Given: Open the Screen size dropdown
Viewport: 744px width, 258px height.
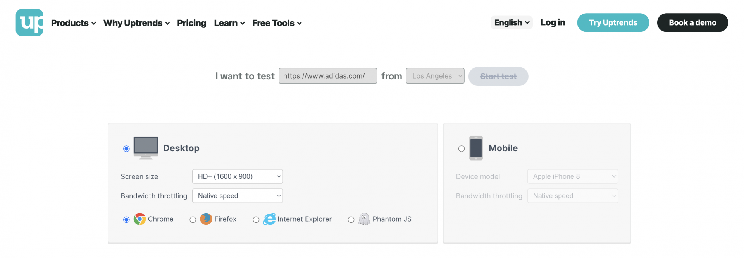Looking at the screenshot, I should point(237,176).
